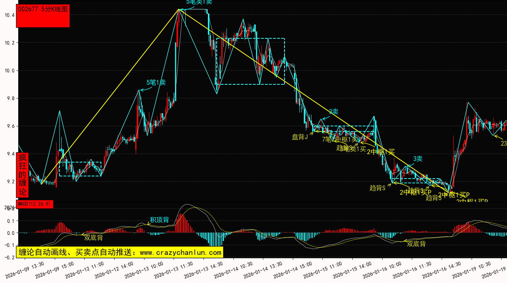Click the "2中枢1买" label without P suffix
This screenshot has width=507, height=283.
pyautogui.click(x=381, y=152)
